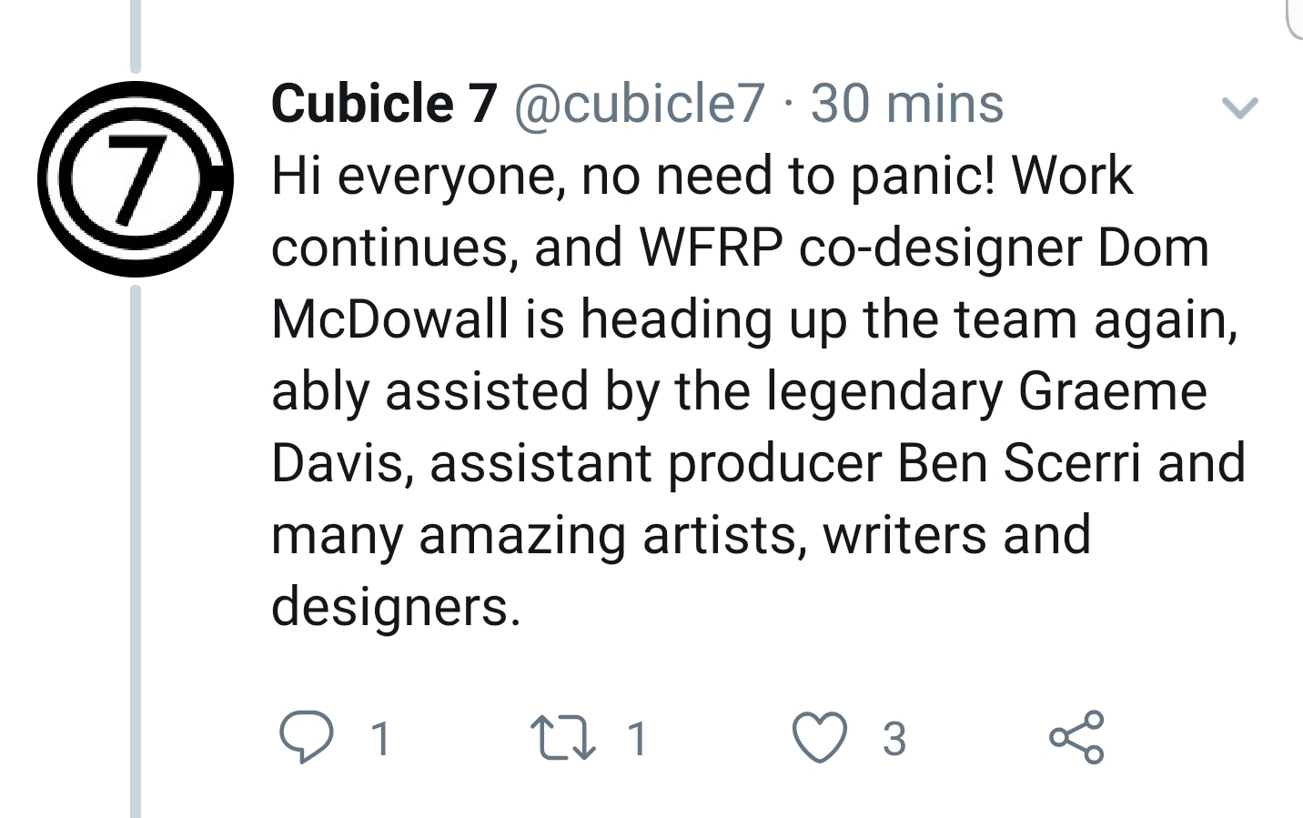Click the word WFRP in the tweet
1303x818 pixels.
point(711,247)
